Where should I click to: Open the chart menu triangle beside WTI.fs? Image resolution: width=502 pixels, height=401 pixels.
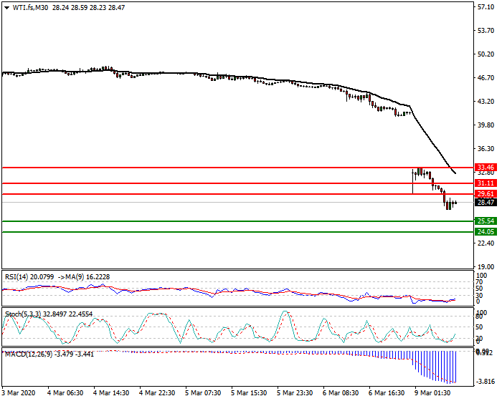(6, 8)
